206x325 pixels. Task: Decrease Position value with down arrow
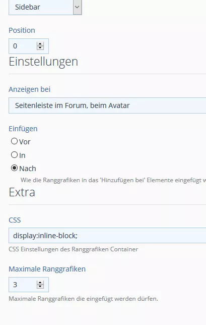pyautogui.click(x=40, y=48)
